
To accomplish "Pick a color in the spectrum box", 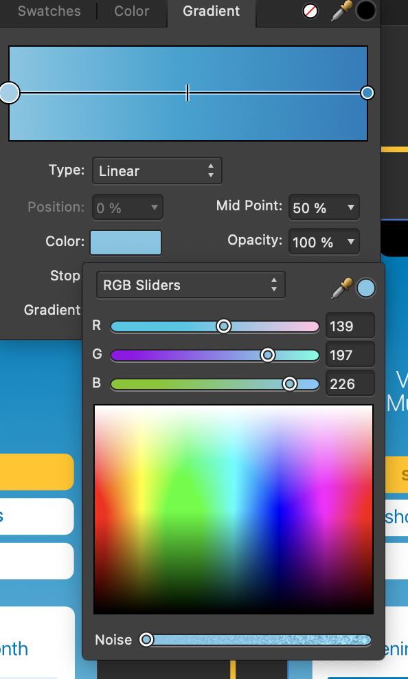I will [x=234, y=509].
